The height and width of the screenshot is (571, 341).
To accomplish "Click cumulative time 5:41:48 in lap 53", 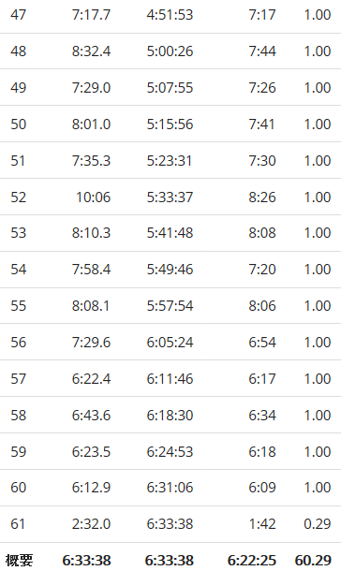I will pyautogui.click(x=170, y=233).
